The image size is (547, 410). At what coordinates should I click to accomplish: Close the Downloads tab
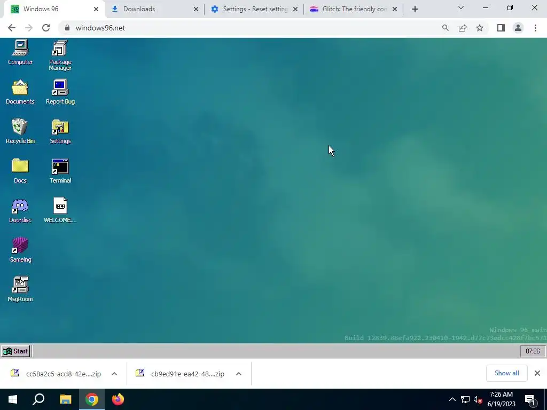point(196,9)
